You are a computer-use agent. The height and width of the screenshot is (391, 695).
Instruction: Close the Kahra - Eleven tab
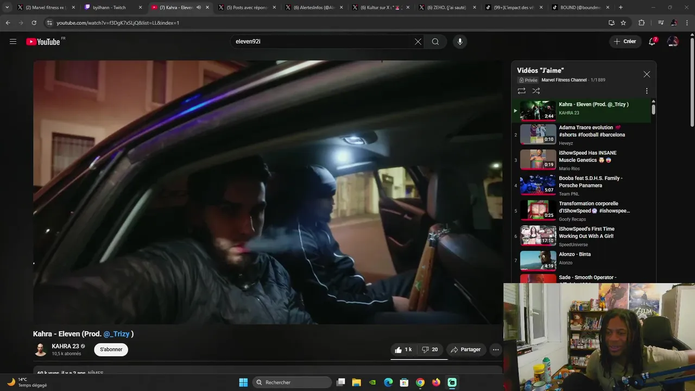pos(208,8)
